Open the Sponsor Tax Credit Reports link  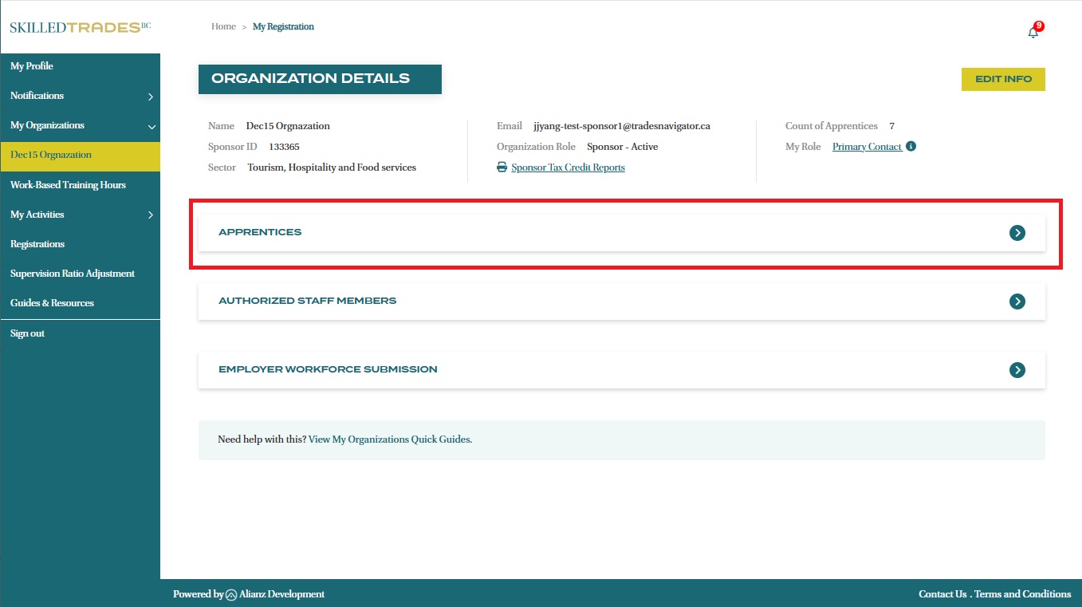(x=568, y=168)
